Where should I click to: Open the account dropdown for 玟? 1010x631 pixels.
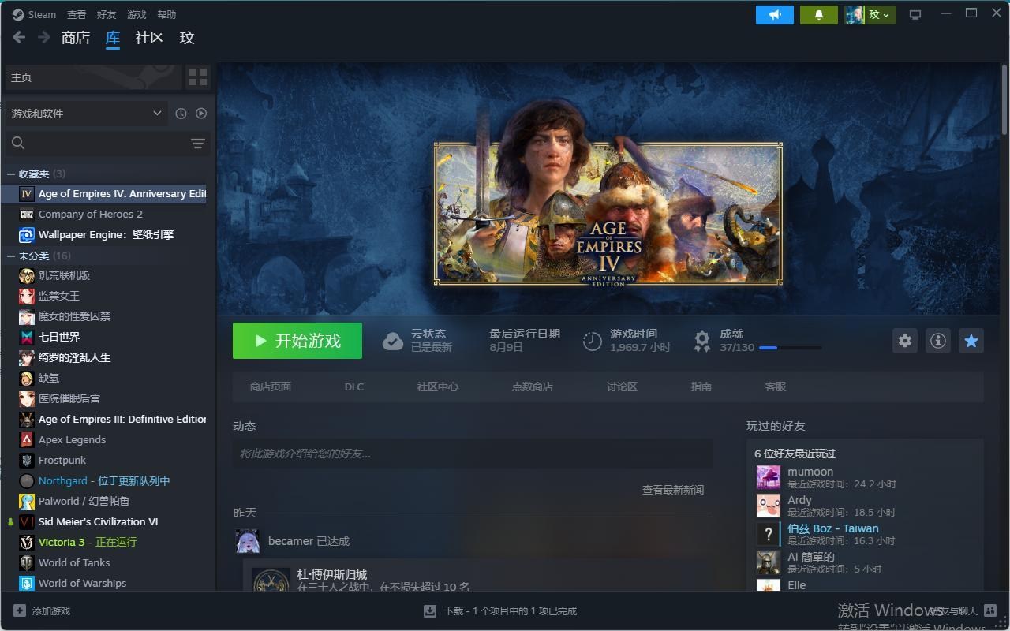click(x=870, y=14)
